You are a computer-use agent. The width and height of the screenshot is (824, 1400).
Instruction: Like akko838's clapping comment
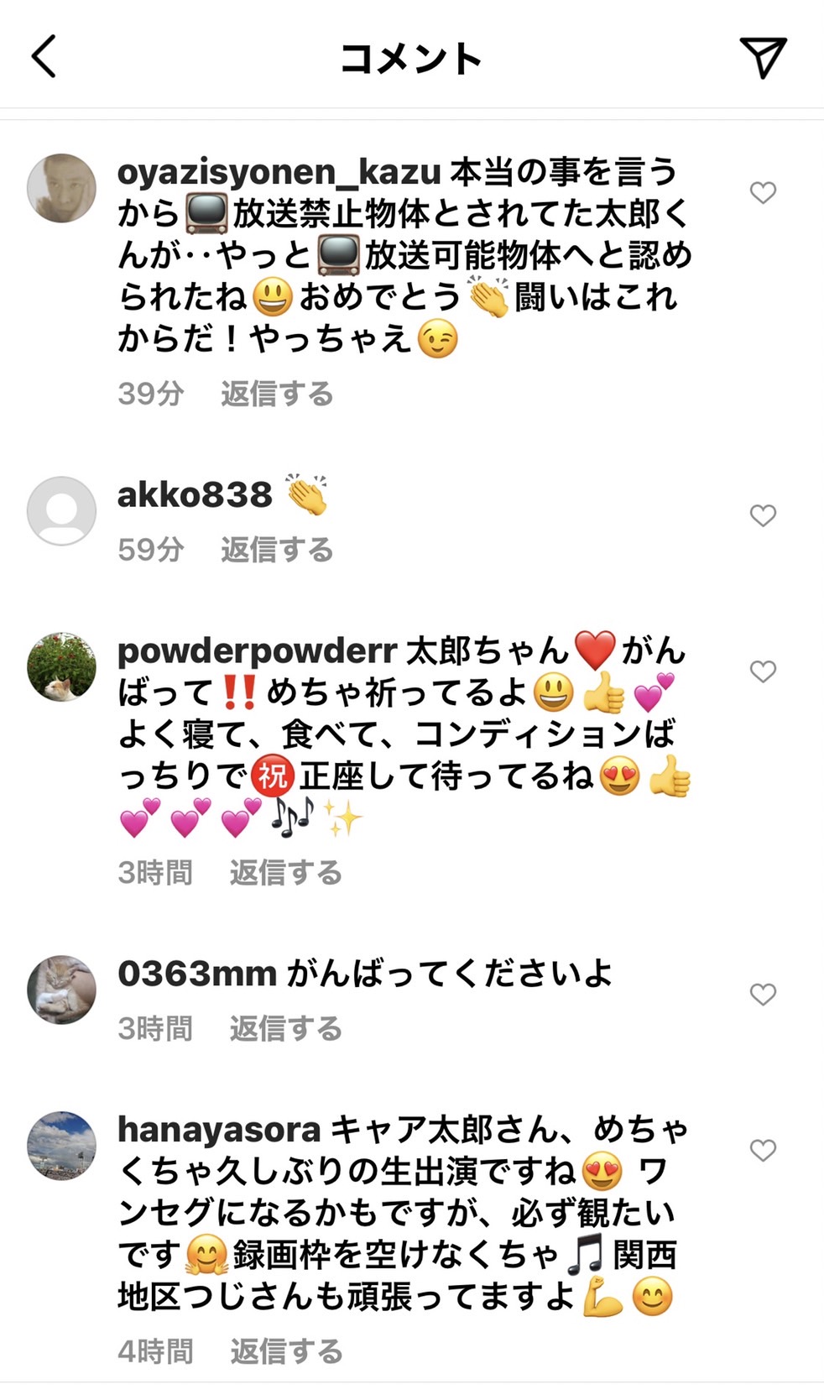coord(763,515)
